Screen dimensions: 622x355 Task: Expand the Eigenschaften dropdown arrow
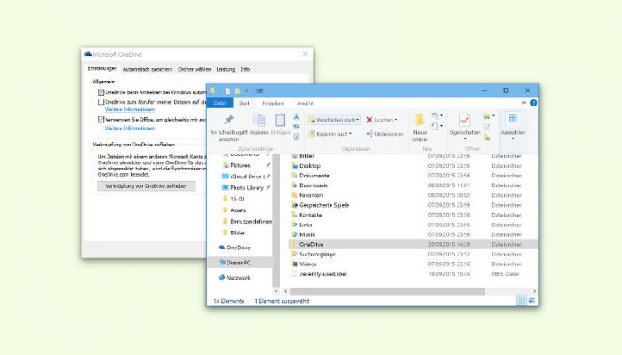tap(465, 139)
